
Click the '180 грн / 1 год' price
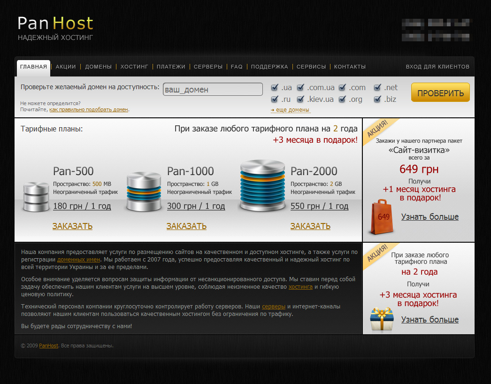pyautogui.click(x=82, y=206)
